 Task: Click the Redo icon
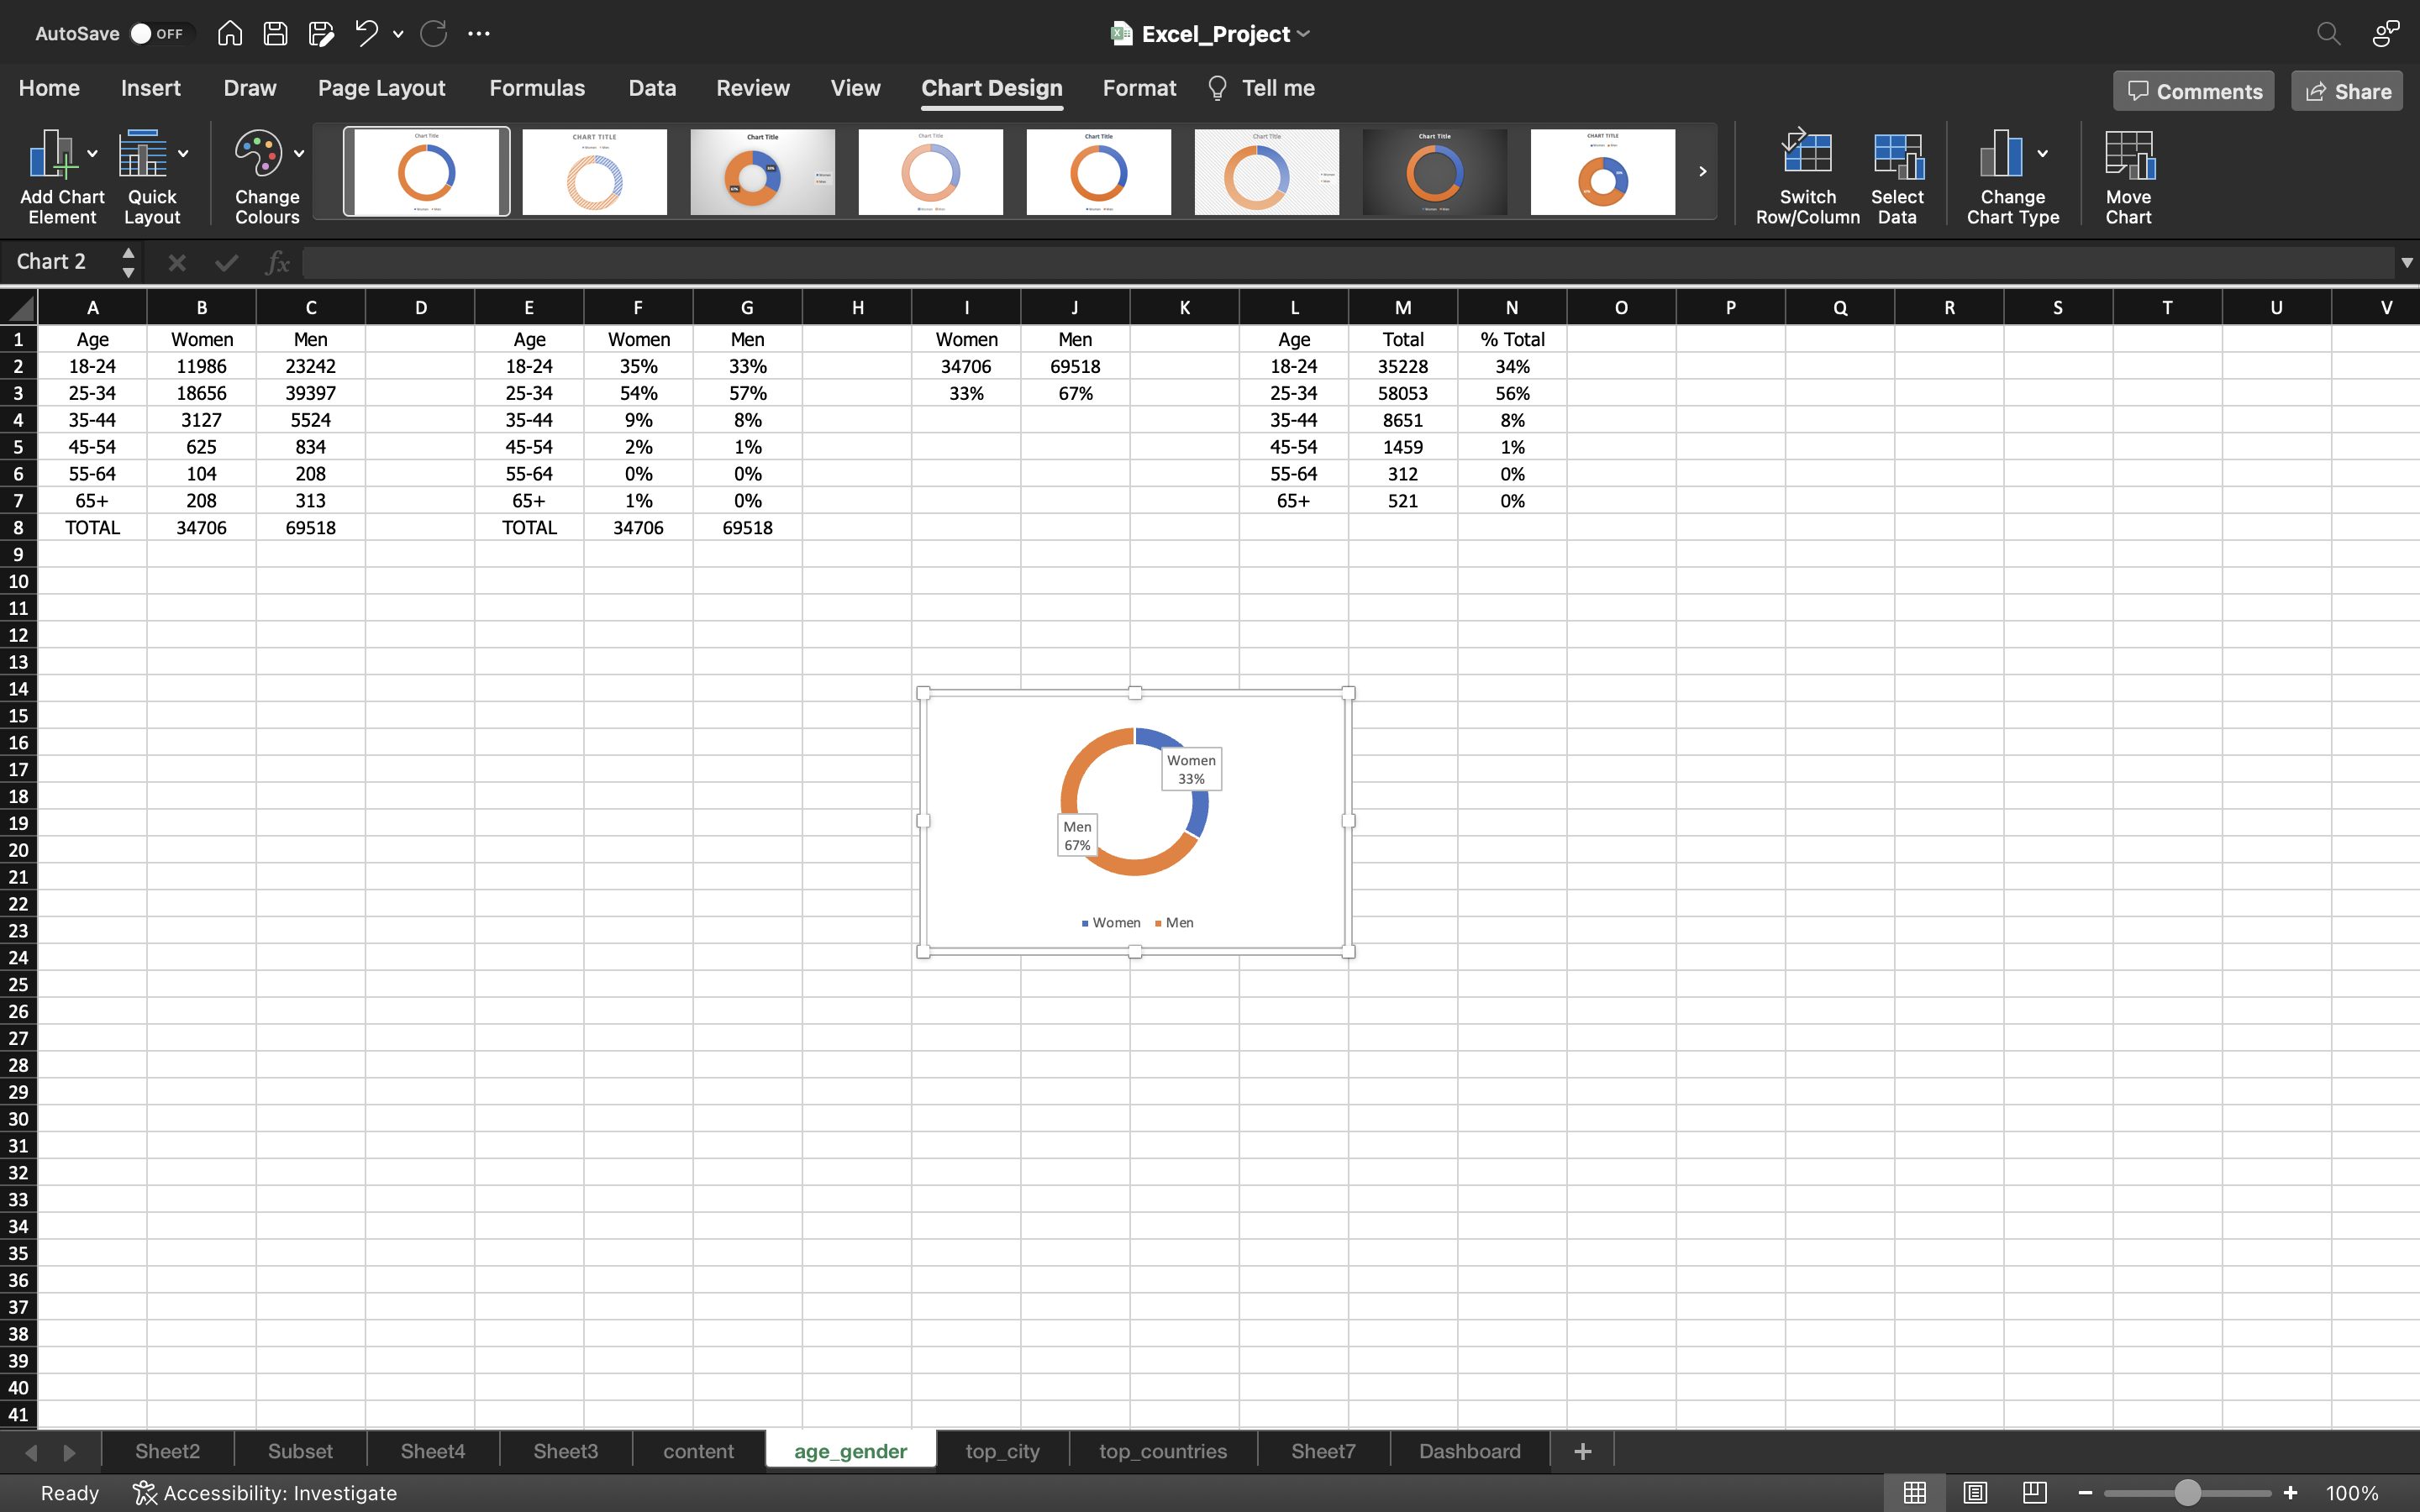click(x=433, y=33)
